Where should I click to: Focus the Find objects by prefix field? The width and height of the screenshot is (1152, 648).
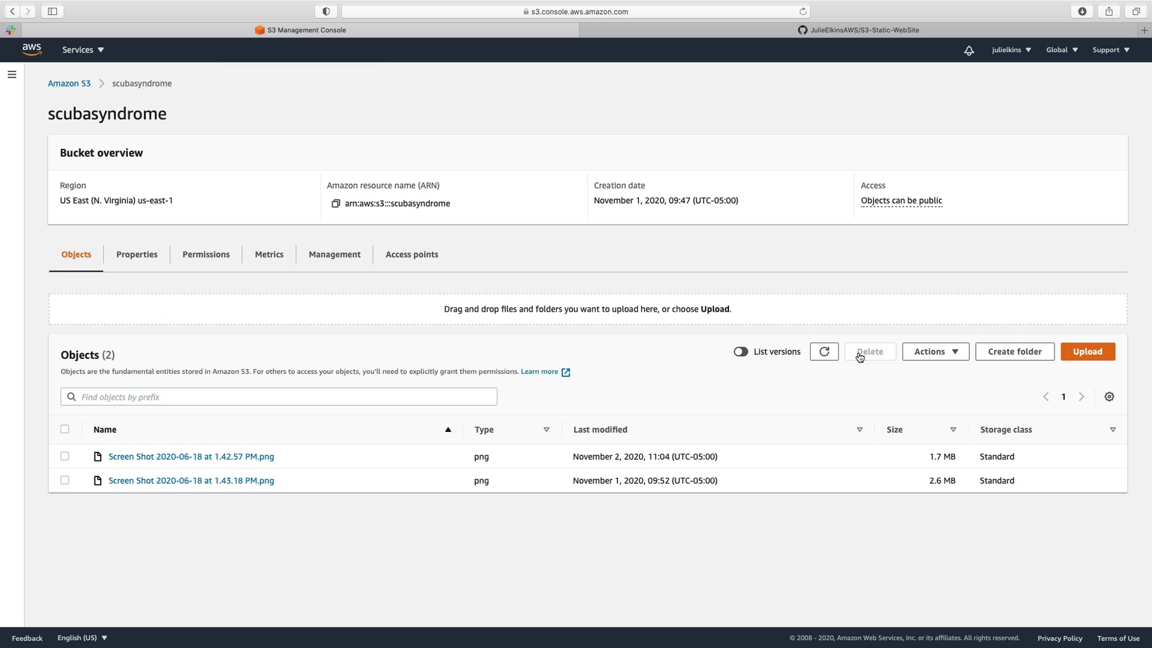(x=279, y=397)
